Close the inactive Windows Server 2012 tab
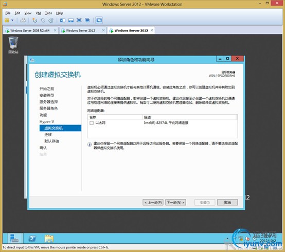 pos(103,30)
